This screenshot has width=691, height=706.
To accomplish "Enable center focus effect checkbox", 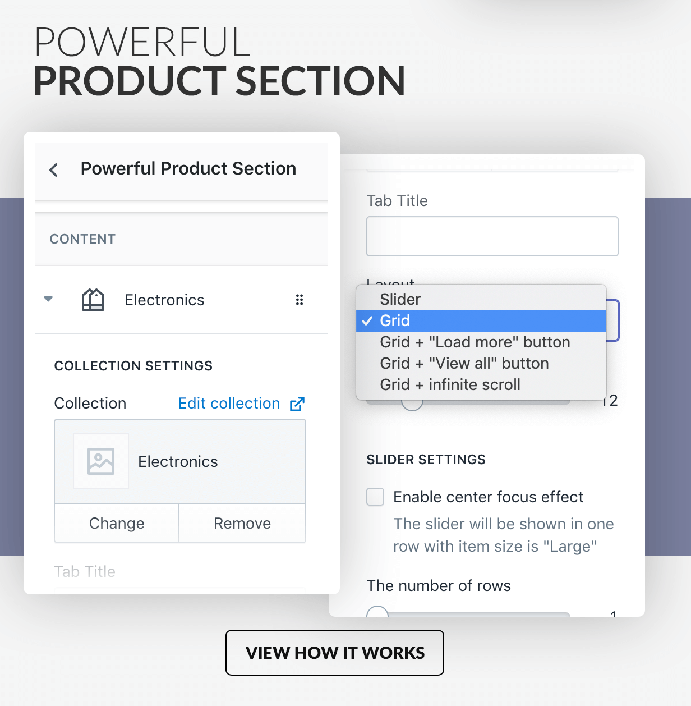I will pos(375,497).
